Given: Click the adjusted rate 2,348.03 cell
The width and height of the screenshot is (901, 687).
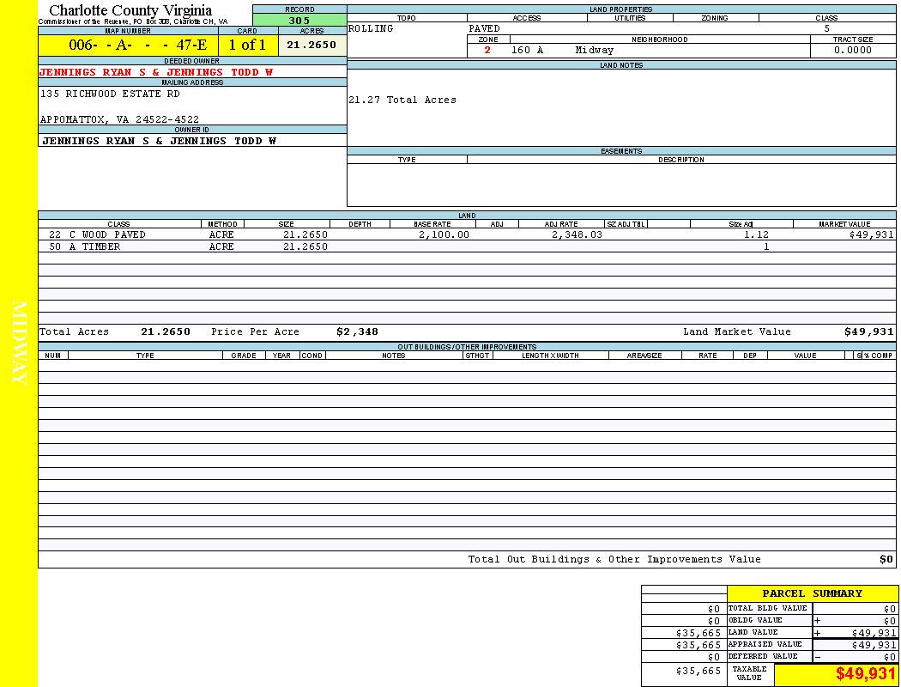Looking at the screenshot, I should 577,234.
